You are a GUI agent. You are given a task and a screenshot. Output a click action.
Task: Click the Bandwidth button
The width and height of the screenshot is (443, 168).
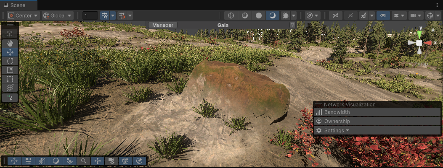pyautogui.click(x=337, y=112)
